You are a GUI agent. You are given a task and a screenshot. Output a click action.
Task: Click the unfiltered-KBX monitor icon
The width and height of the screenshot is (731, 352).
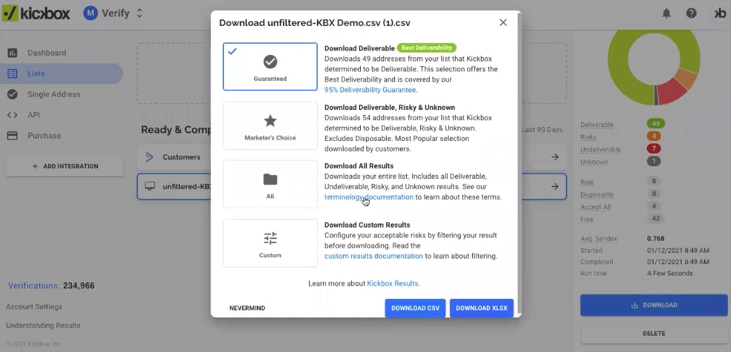click(149, 186)
